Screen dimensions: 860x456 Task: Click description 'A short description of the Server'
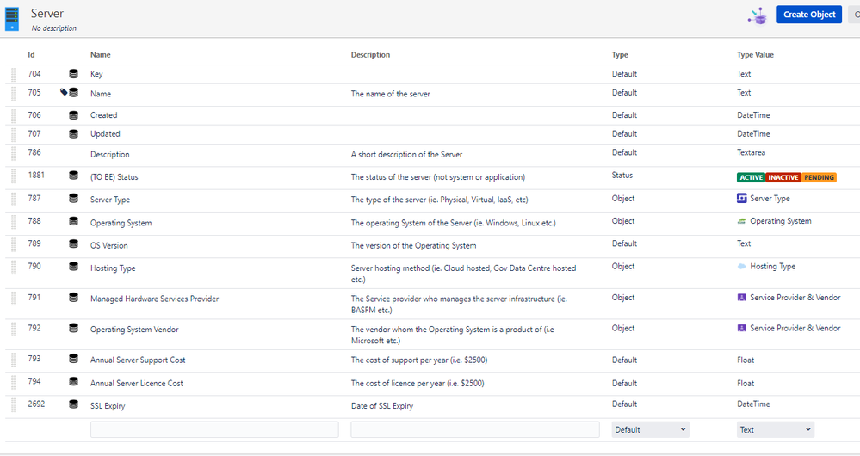click(407, 155)
